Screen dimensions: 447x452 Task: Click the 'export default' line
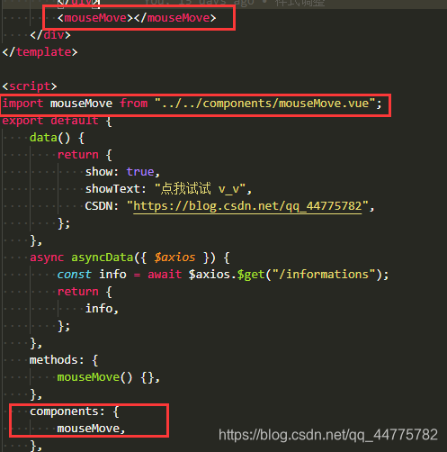[57, 121]
